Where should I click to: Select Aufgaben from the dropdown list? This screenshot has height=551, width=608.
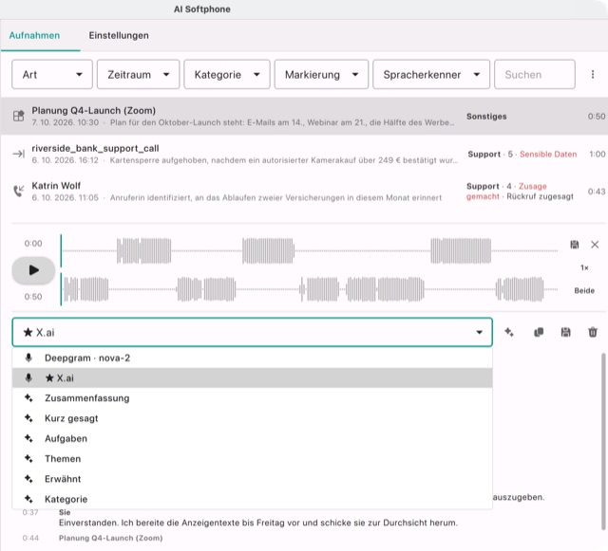253,438
